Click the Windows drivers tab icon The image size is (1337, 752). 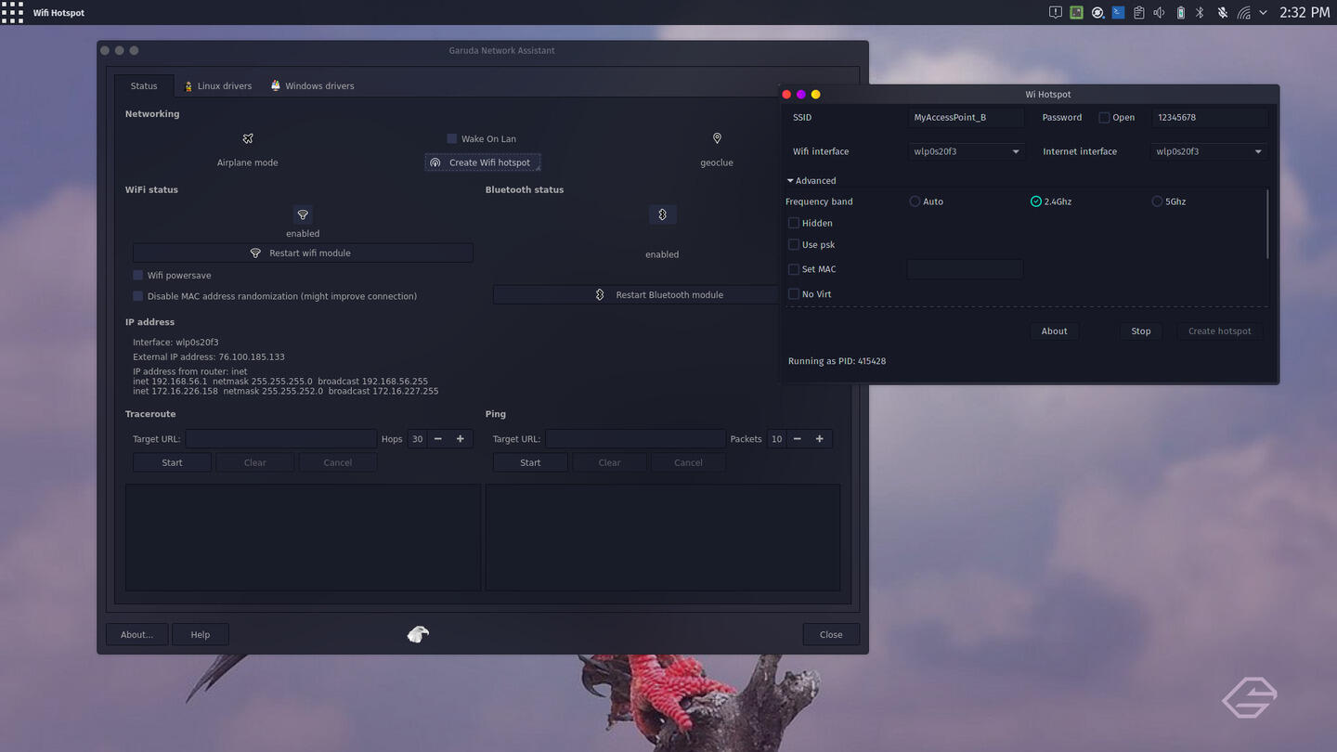(276, 85)
